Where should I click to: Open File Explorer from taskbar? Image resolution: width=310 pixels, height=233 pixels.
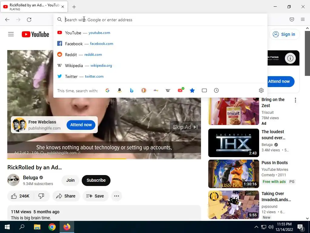[x=37, y=227]
